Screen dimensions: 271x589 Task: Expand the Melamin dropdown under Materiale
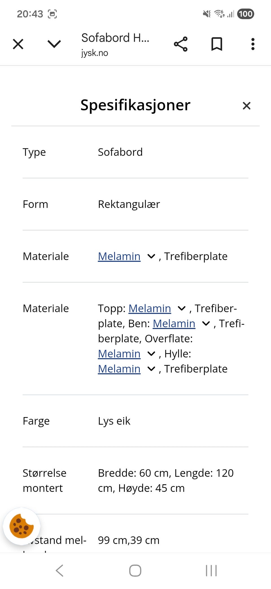[x=151, y=256]
